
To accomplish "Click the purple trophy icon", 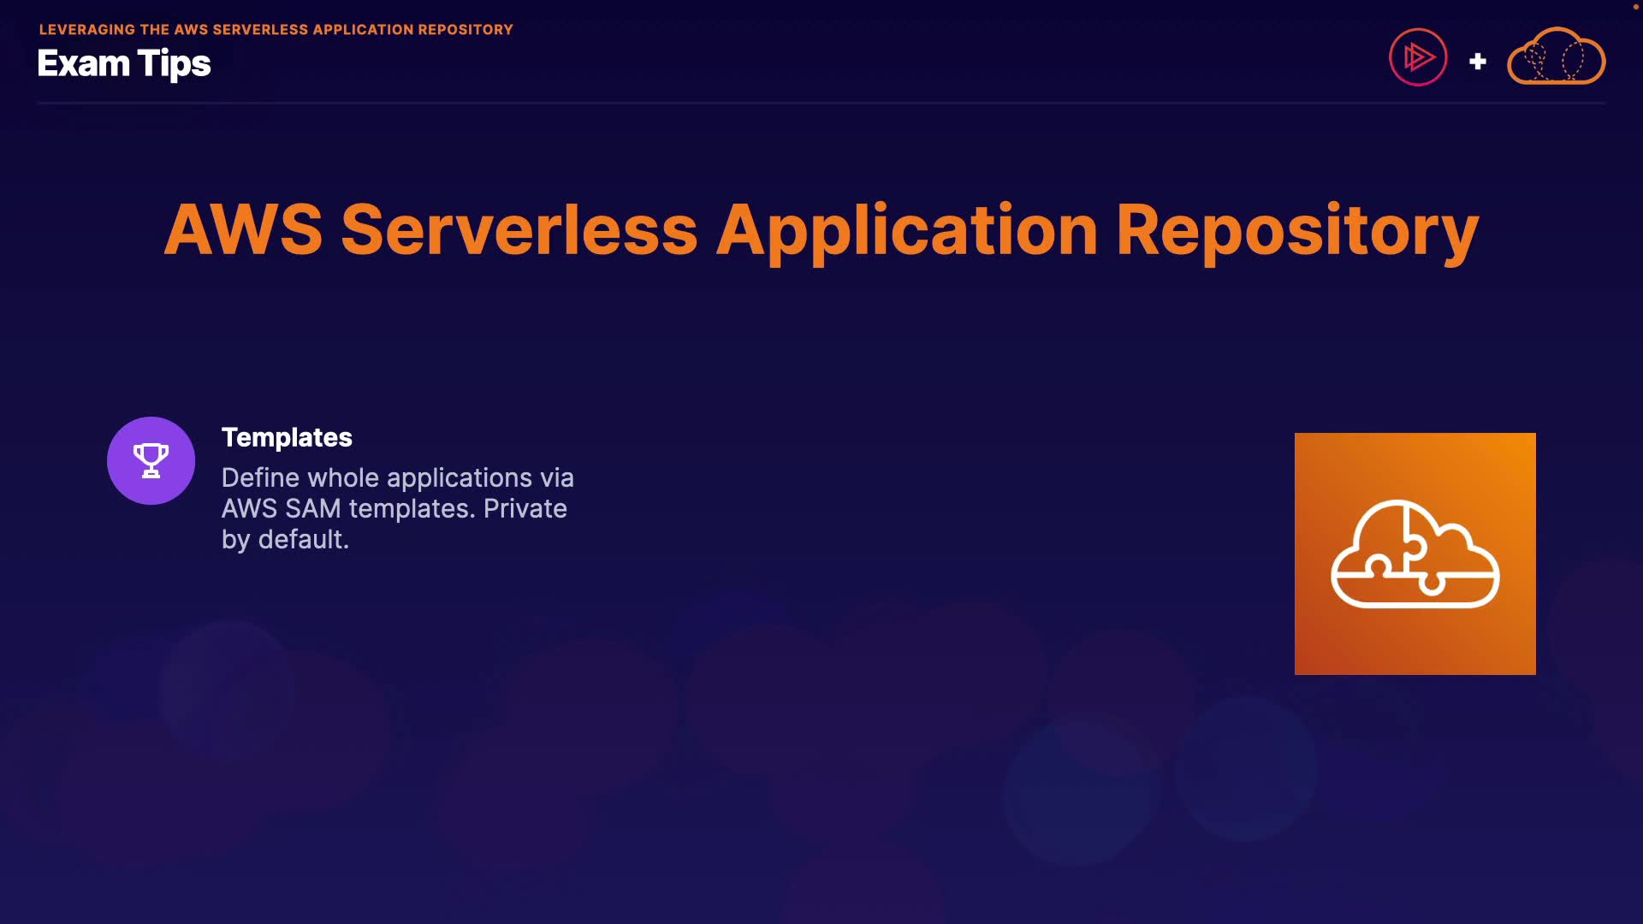I will point(151,460).
